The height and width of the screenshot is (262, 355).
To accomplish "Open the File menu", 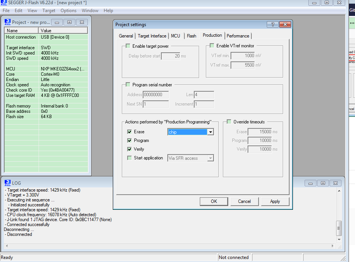I will (x=6, y=11).
